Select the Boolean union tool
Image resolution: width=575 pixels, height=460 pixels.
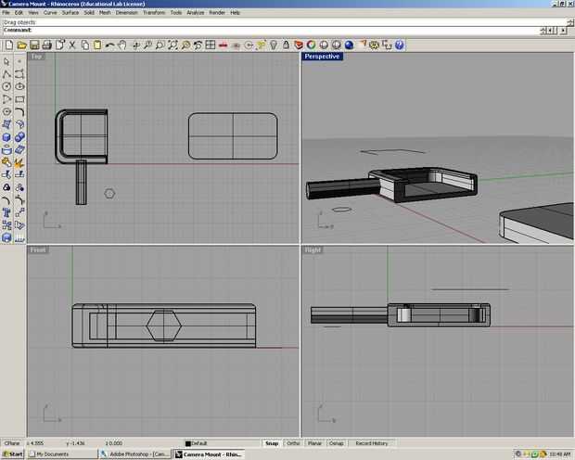tap(19, 137)
